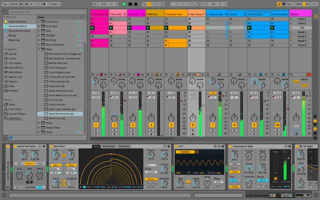Switch to the Echo tab
The image size is (320, 200).
[96, 146]
